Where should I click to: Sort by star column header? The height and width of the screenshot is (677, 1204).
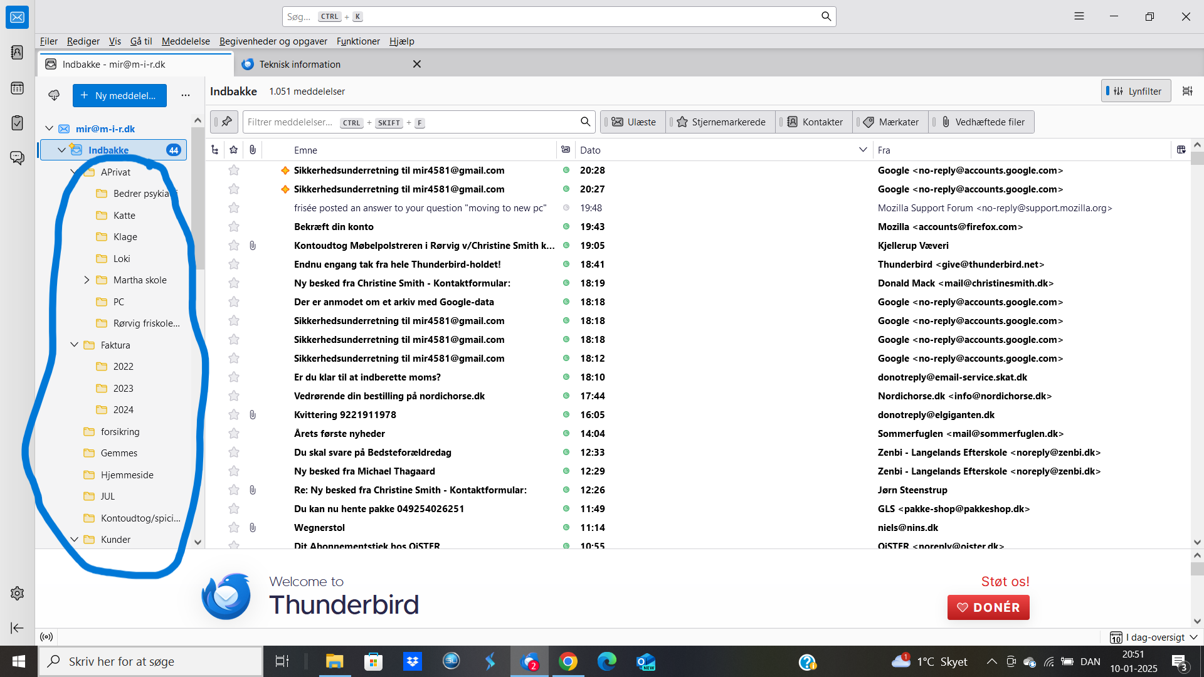pyautogui.click(x=233, y=150)
